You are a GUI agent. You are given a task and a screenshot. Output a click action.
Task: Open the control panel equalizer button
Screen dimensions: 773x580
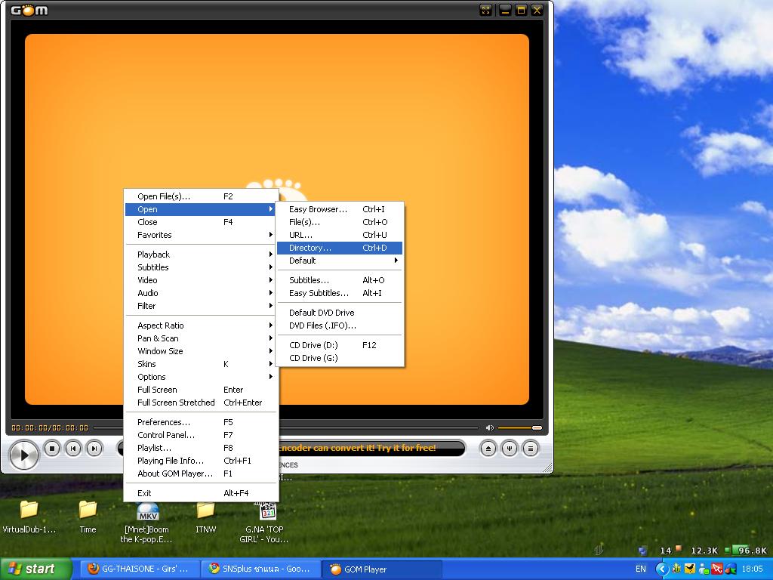(510, 449)
